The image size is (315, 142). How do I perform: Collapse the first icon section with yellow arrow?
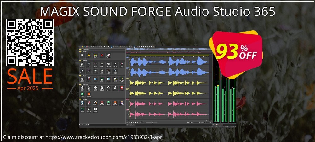pos(80,52)
